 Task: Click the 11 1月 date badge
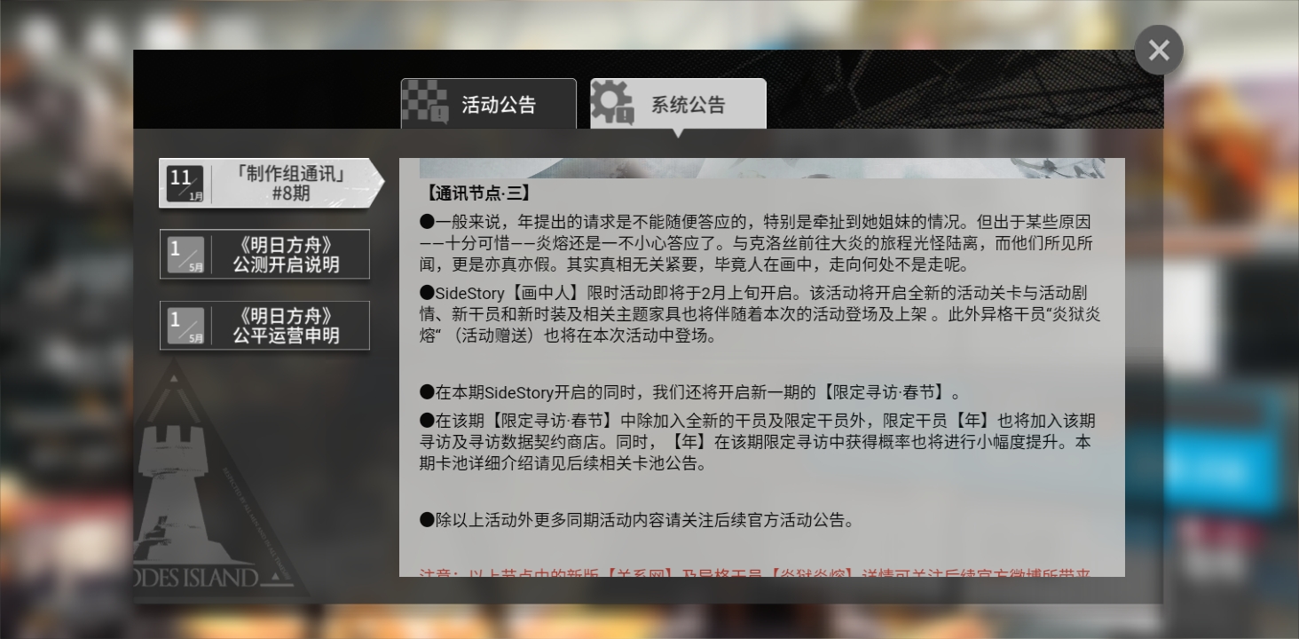pyautogui.click(x=185, y=184)
